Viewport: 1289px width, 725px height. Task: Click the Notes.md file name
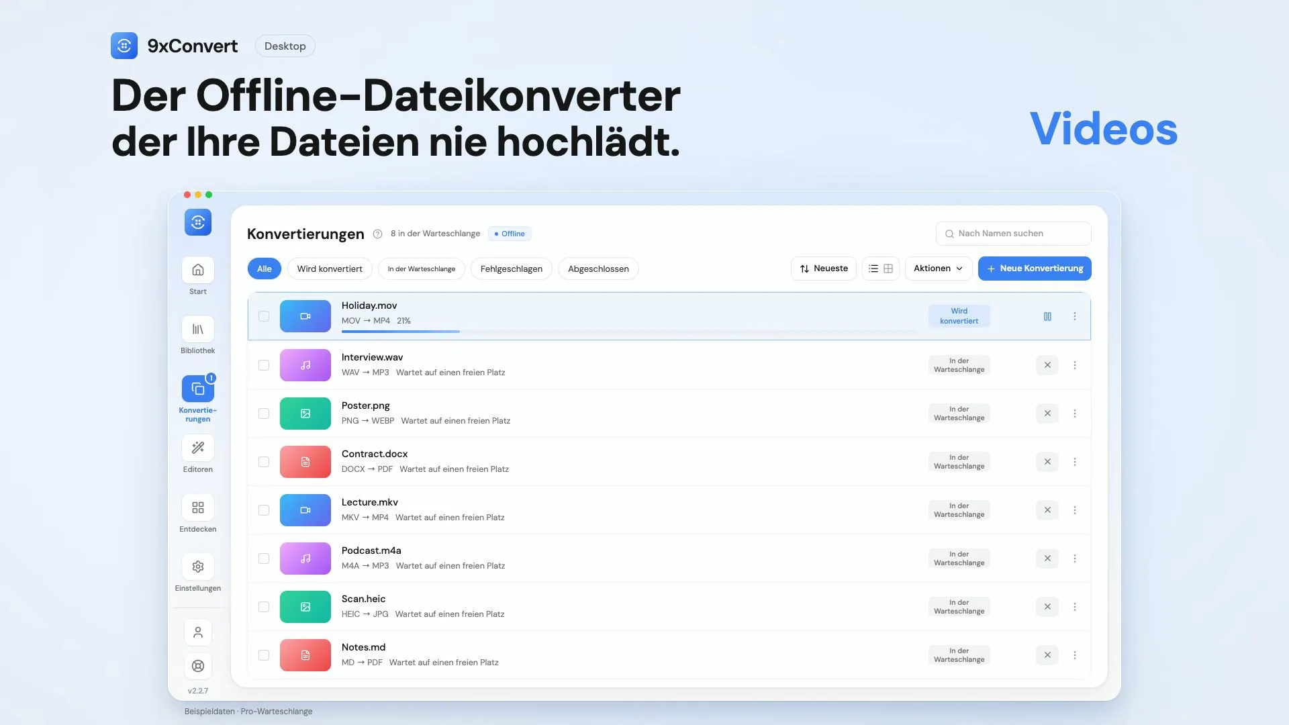(x=363, y=647)
